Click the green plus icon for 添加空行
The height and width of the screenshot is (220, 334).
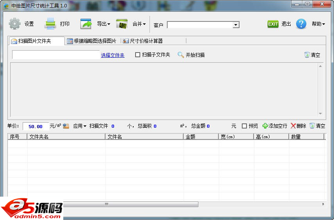[265, 126]
